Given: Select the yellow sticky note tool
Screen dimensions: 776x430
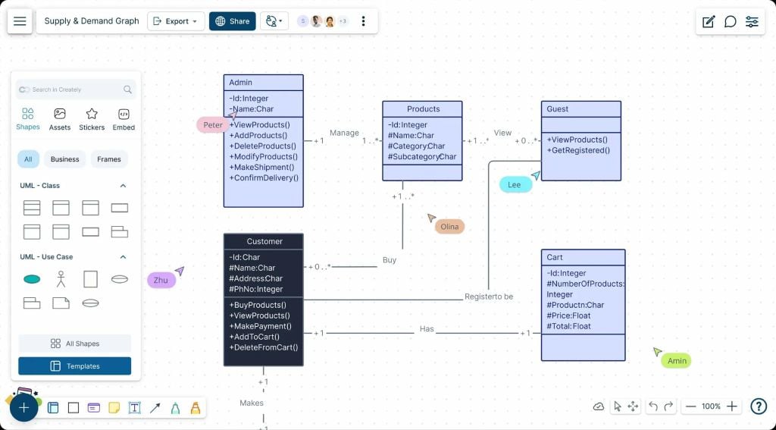Looking at the screenshot, I should (114, 408).
